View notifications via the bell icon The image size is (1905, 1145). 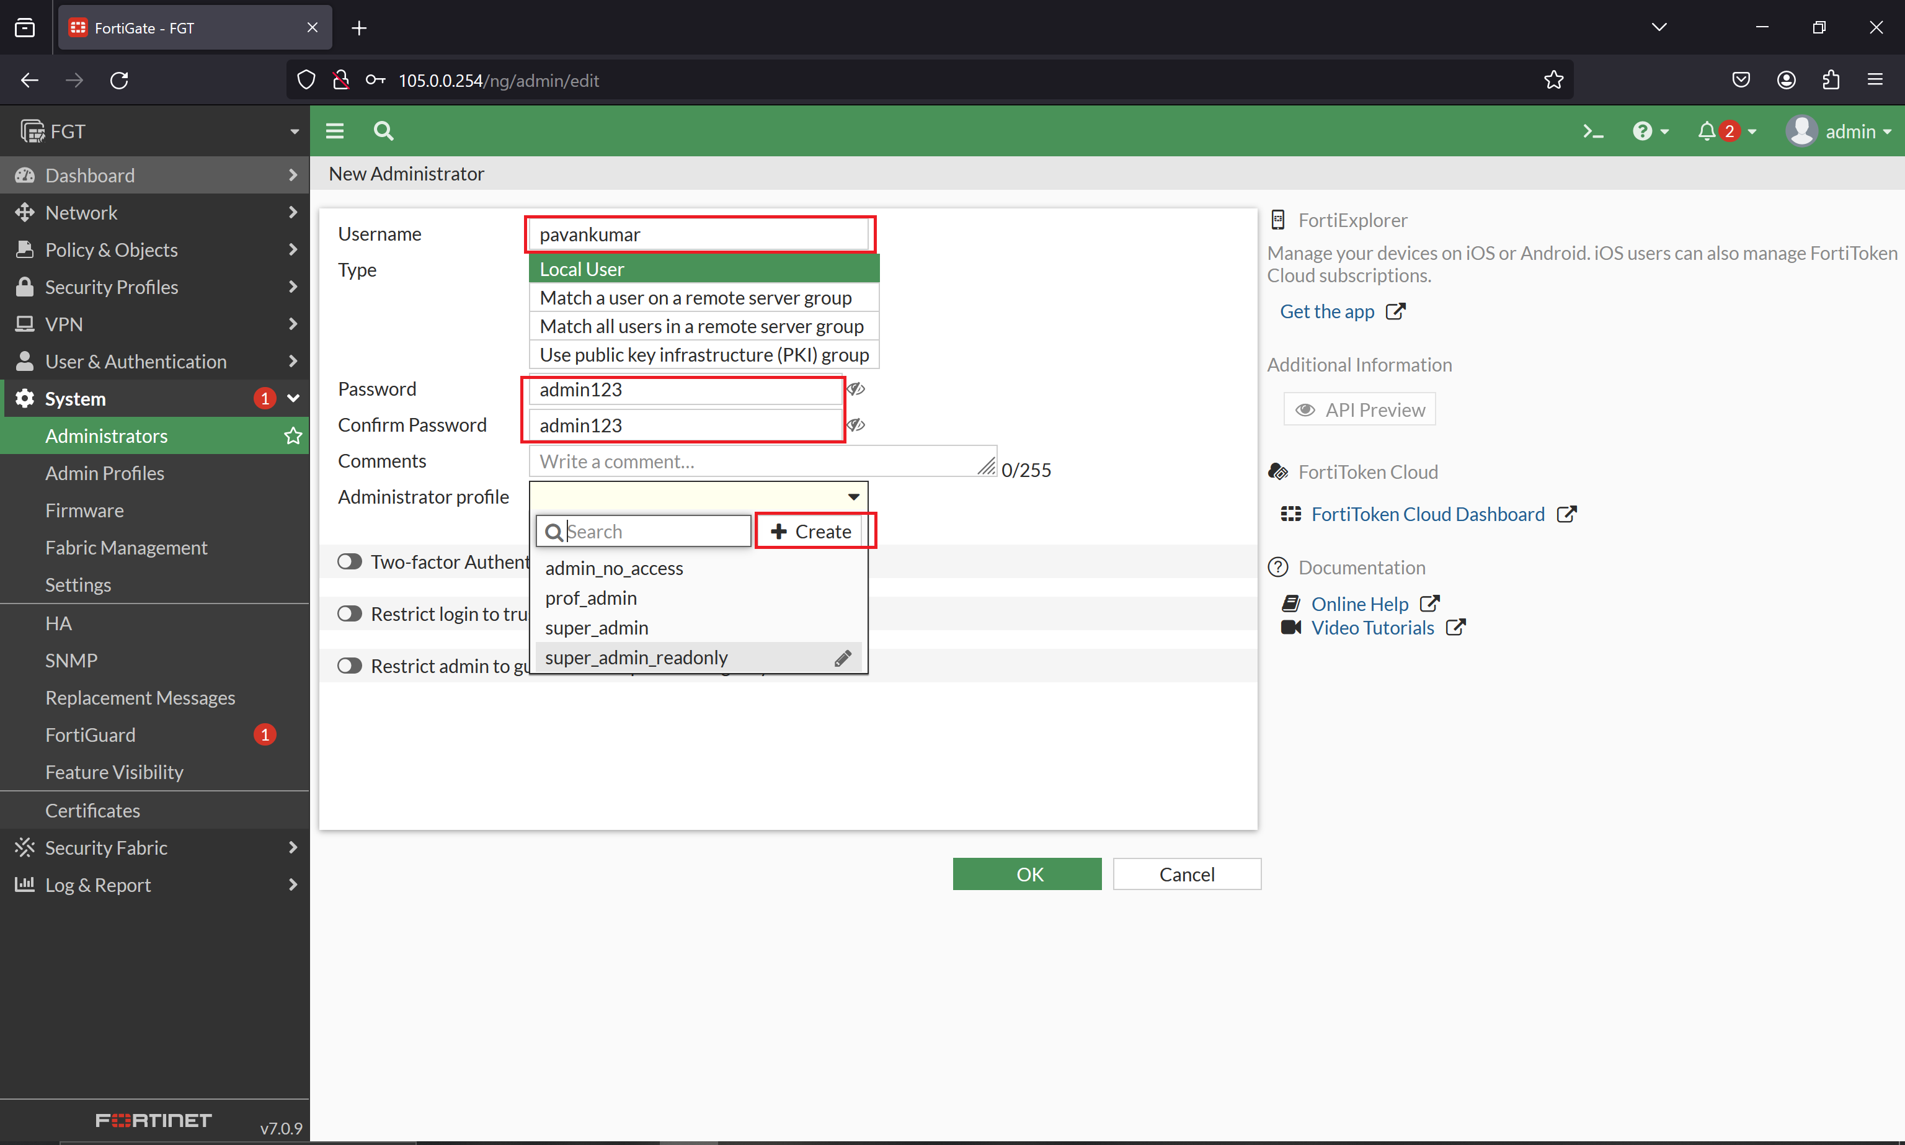click(1708, 131)
